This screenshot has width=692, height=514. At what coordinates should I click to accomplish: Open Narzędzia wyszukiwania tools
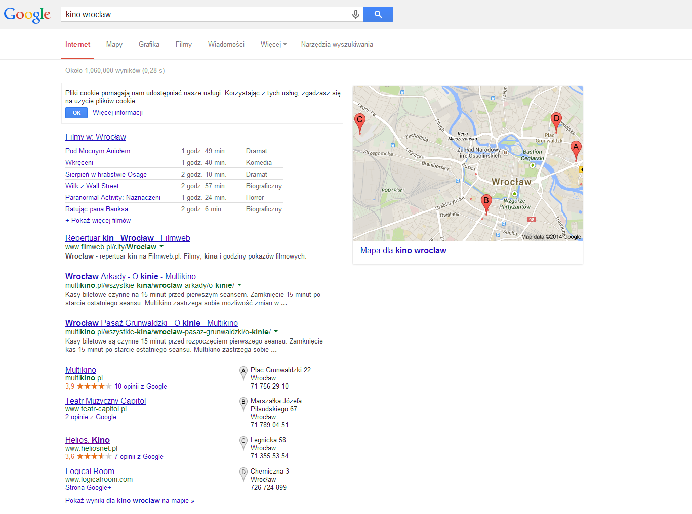coord(337,45)
